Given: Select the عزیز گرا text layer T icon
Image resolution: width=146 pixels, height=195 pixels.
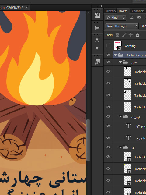Looking at the screenshot, I should pos(128,126).
